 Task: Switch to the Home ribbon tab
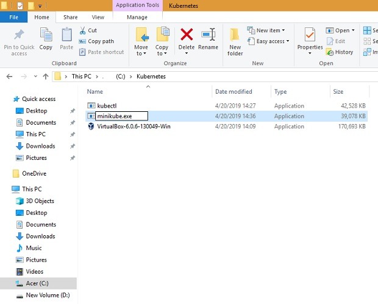(x=41, y=17)
